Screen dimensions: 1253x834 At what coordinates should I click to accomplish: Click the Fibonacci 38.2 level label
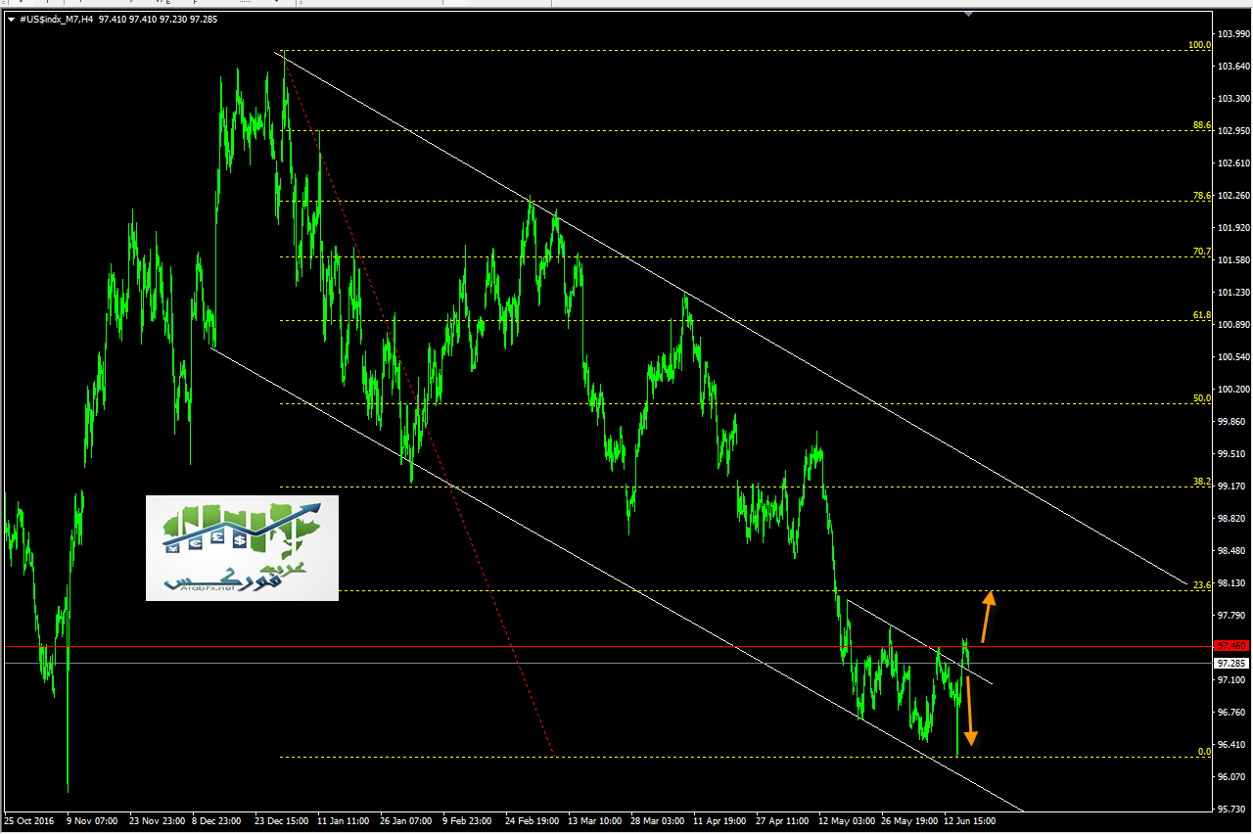tap(1202, 482)
